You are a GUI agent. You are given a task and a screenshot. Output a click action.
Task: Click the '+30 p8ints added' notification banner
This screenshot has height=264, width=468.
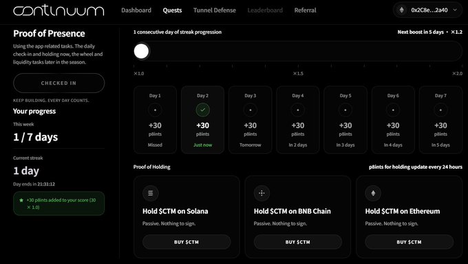58,203
